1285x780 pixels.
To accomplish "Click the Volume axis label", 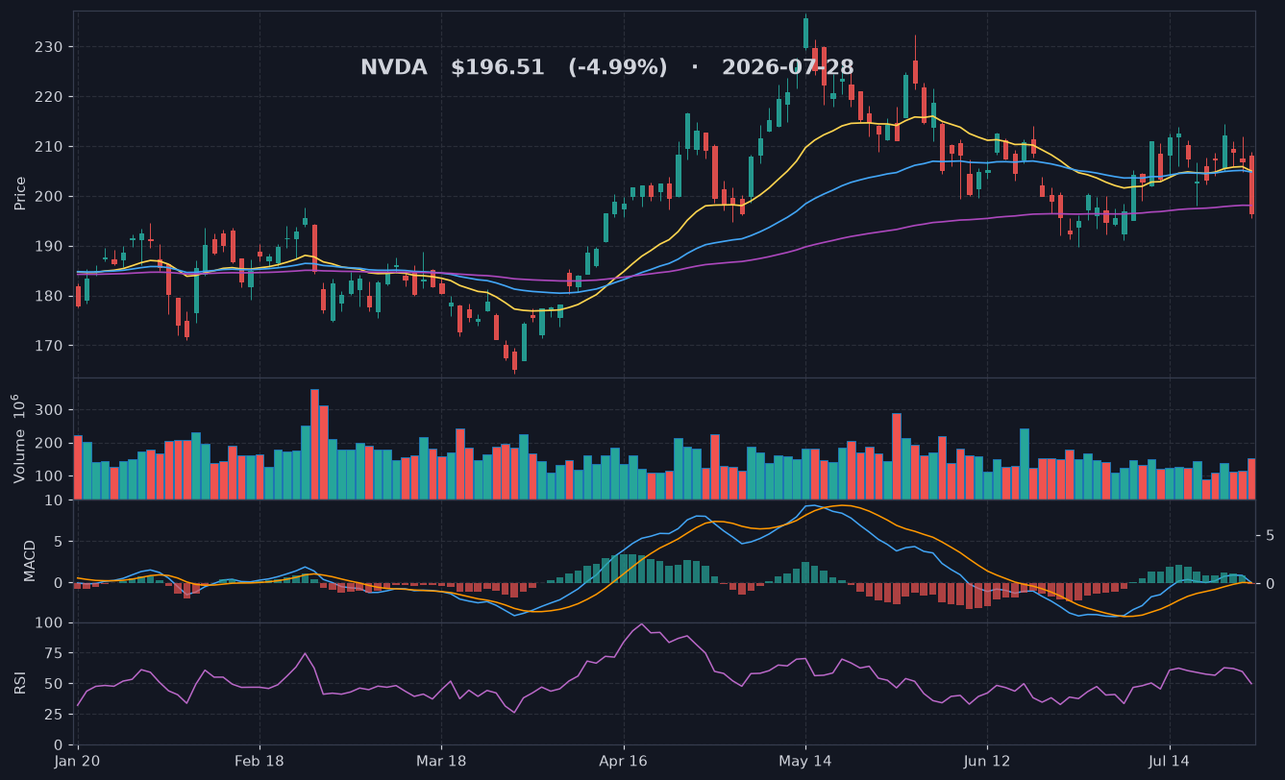I will (16, 438).
